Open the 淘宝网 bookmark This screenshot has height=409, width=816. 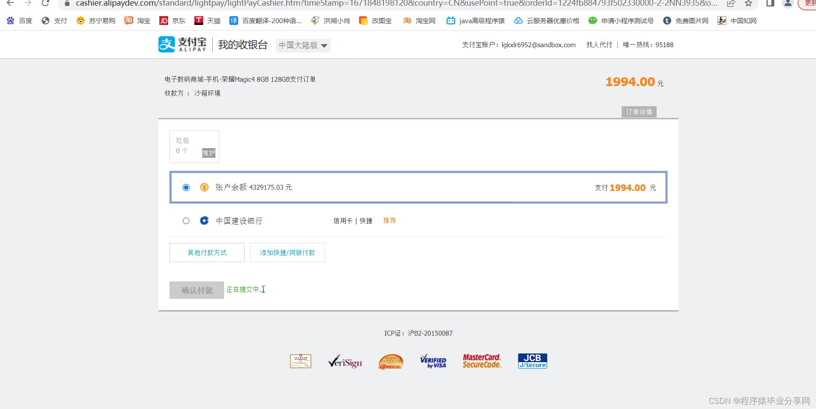coord(419,21)
